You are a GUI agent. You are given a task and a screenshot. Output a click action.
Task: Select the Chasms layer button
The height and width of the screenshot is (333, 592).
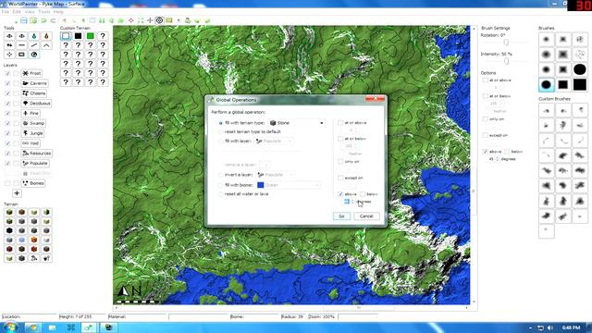[x=34, y=93]
